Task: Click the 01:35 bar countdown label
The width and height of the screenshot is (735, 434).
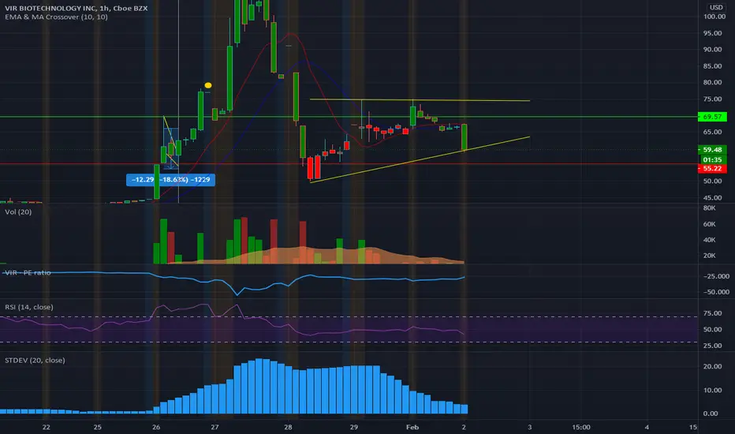Action: tap(712, 159)
